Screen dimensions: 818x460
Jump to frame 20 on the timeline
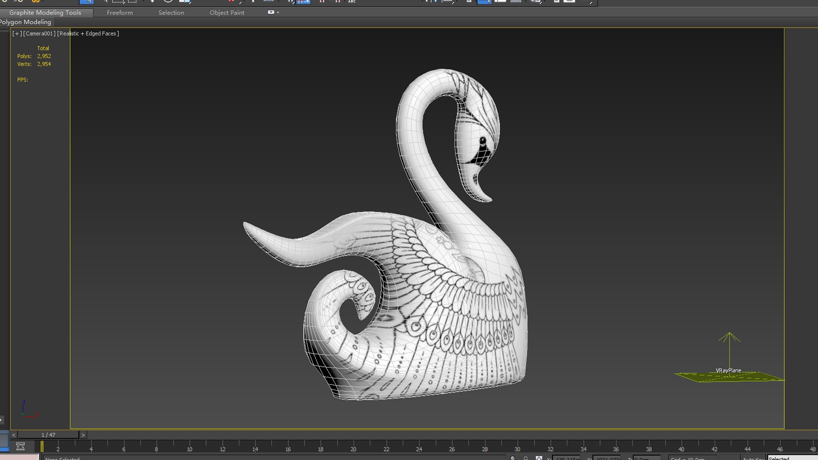pos(353,449)
